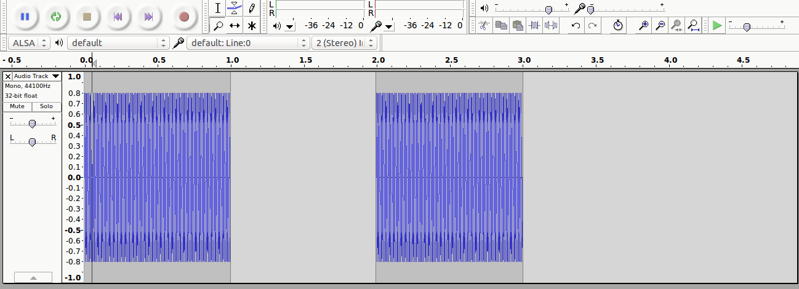The height and width of the screenshot is (289, 799).
Task: Toggle the Sync-Lock stopwatch icon
Action: tap(618, 26)
